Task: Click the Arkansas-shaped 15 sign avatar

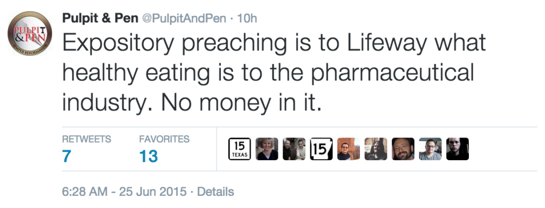Action: [321, 149]
